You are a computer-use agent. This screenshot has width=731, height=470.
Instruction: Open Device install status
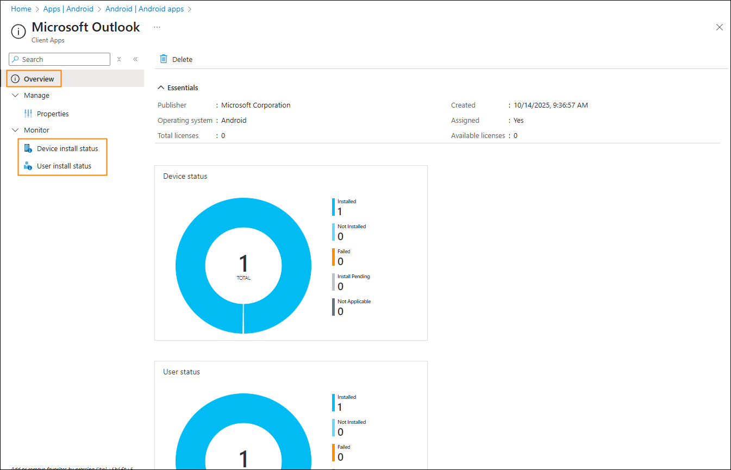click(x=67, y=148)
